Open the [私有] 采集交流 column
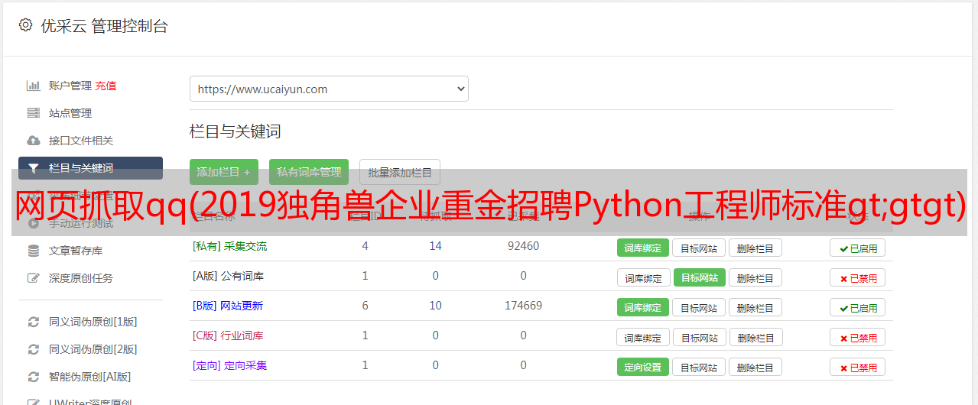 pos(229,246)
